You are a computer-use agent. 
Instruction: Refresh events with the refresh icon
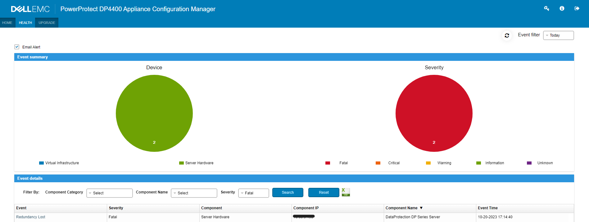click(x=507, y=35)
